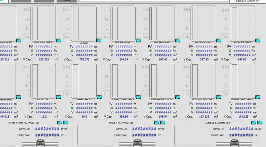The width and height of the screenshot is (266, 147).
Task: Click green status indicator of Back Area Tank 3
Action: click(192, 50)
